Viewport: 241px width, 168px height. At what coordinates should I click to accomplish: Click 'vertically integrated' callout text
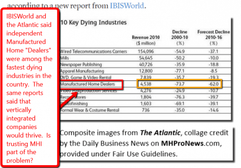tap(21, 114)
